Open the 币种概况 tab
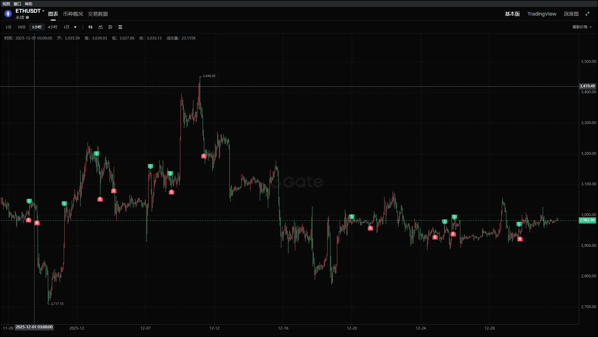Screen dimensions: 598x337 (73, 14)
